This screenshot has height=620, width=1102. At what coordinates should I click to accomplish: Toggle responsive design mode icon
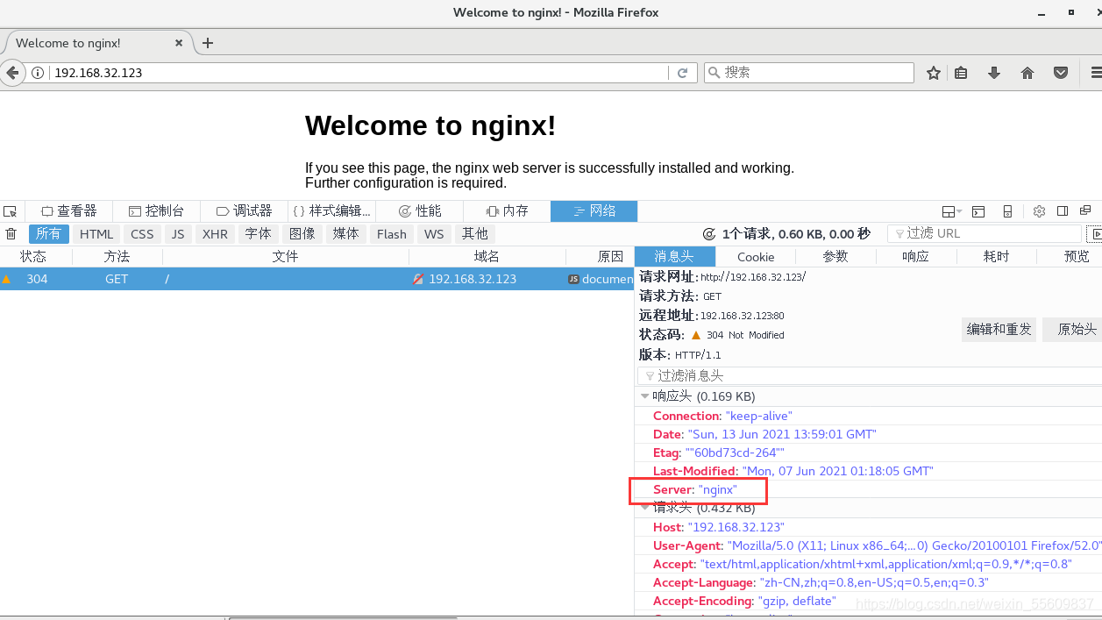tap(1007, 211)
